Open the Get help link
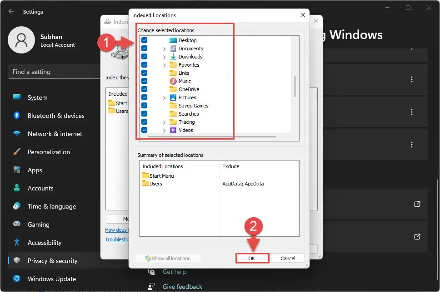440x292 pixels. tap(174, 272)
